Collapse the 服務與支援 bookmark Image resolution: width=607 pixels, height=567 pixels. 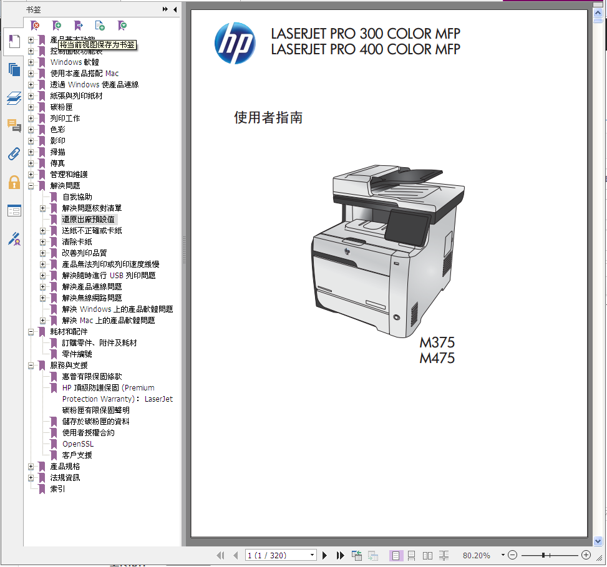click(31, 366)
